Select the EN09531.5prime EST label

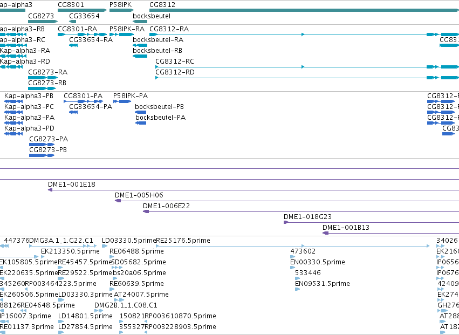323,283
